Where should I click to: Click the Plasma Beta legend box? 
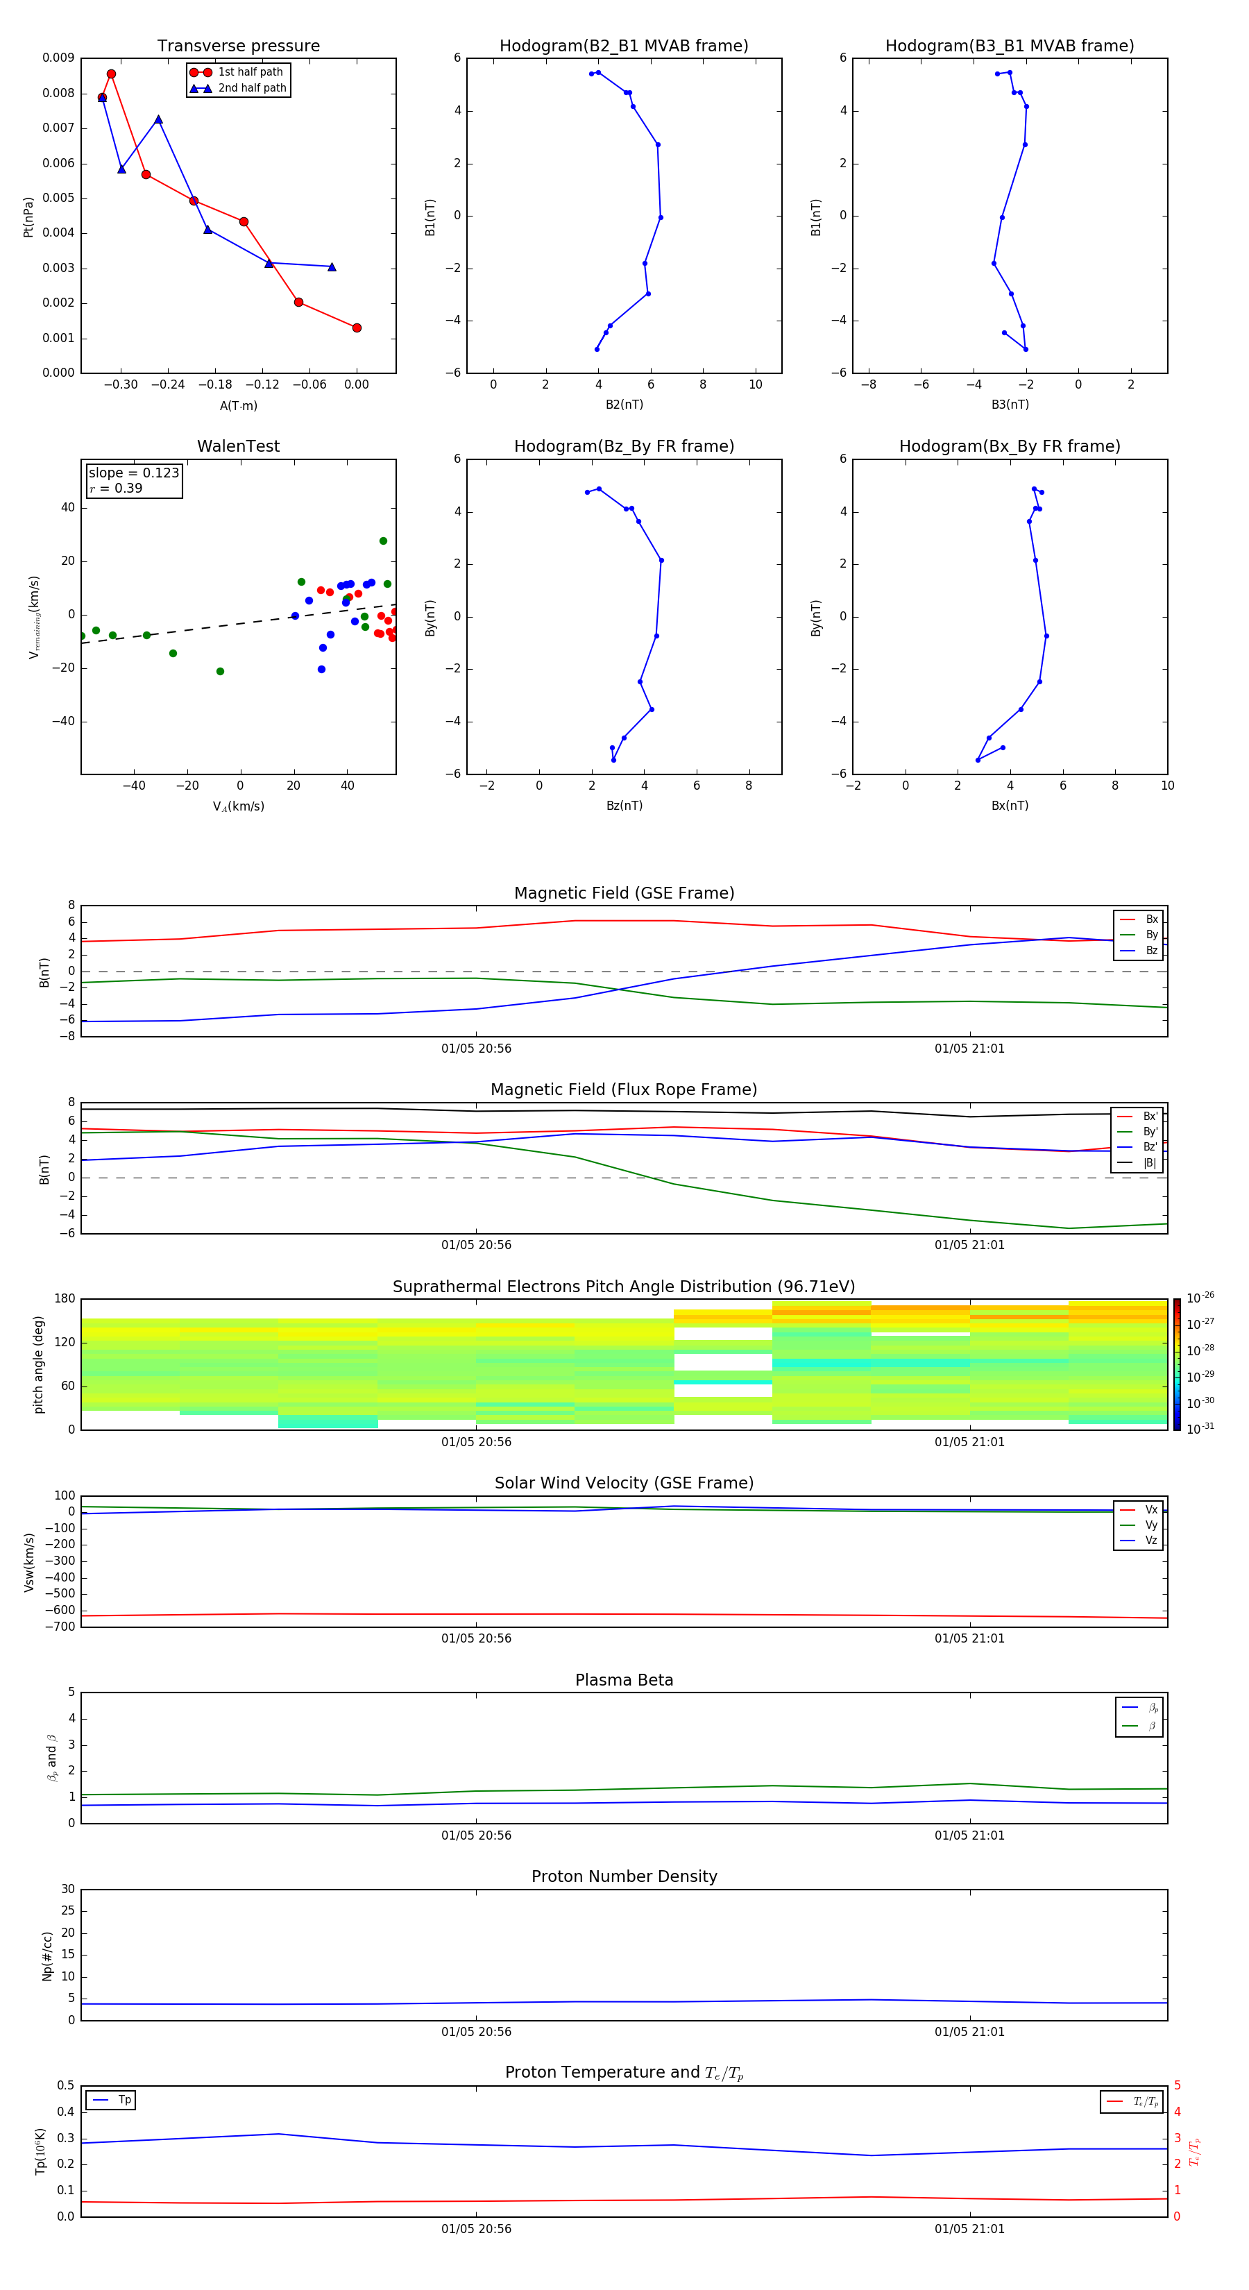click(x=1139, y=1717)
